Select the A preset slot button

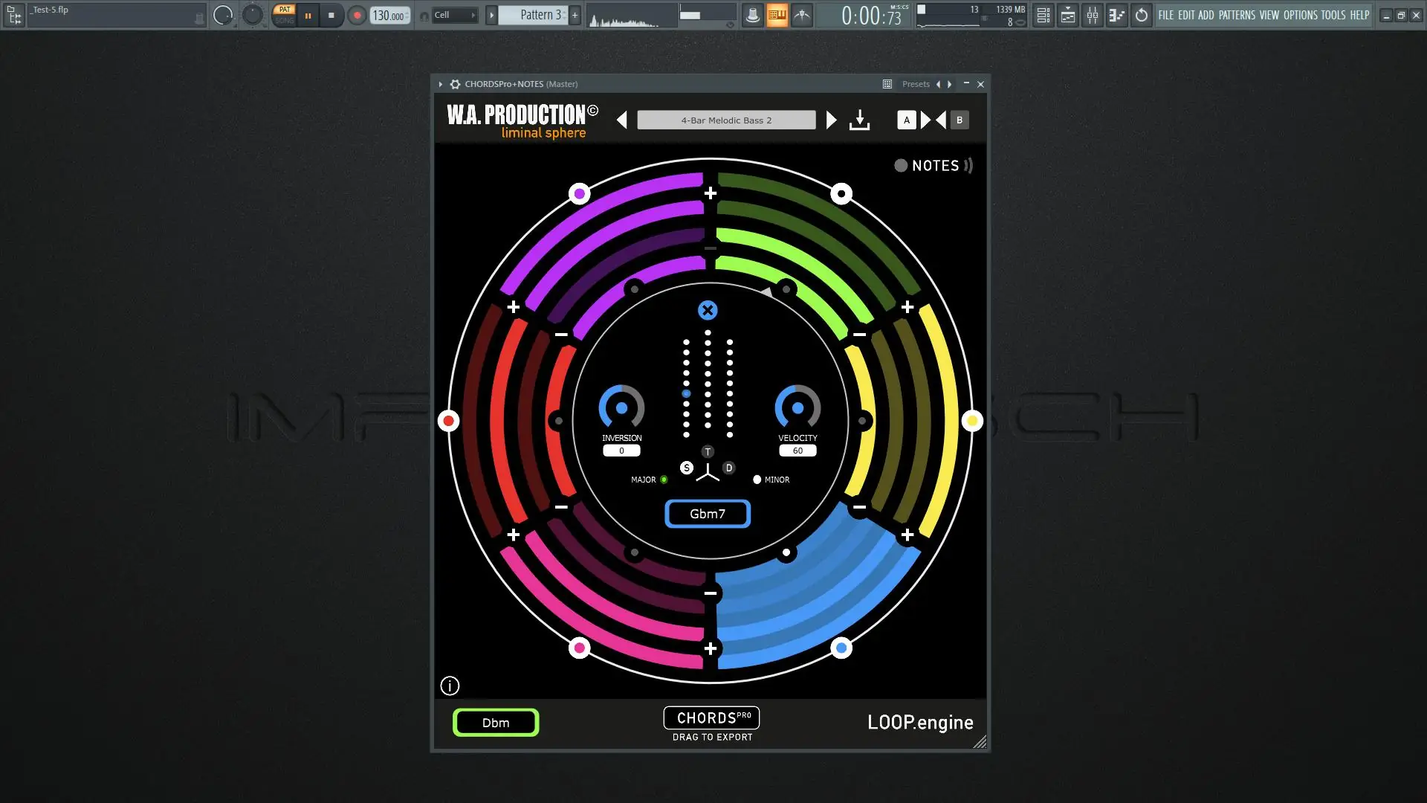(x=906, y=120)
